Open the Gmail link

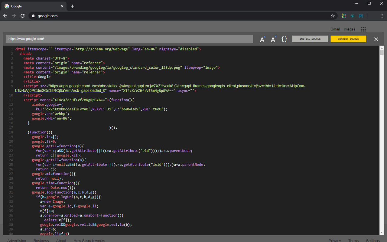coord(335,29)
